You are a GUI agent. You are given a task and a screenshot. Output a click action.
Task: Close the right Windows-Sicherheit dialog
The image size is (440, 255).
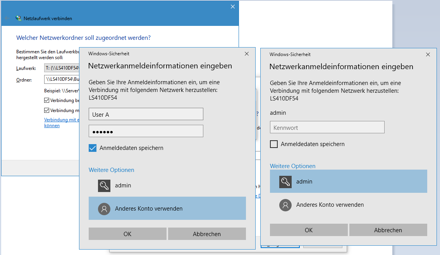(428, 54)
